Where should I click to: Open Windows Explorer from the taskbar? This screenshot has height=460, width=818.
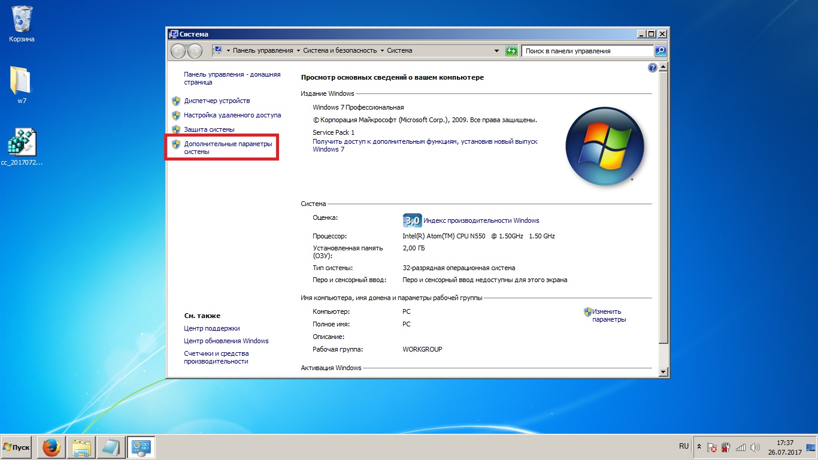81,447
